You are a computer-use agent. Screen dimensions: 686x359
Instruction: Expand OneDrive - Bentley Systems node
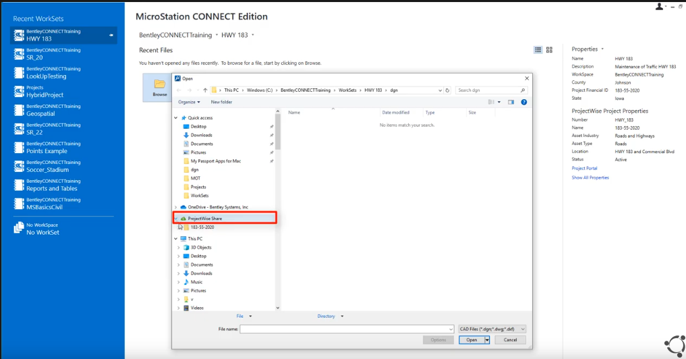pyautogui.click(x=176, y=207)
